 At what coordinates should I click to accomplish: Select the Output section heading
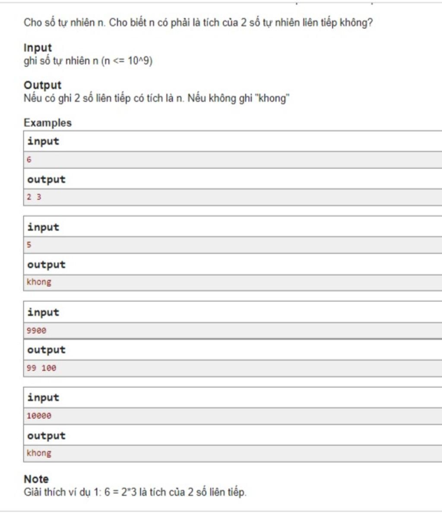[x=42, y=85]
